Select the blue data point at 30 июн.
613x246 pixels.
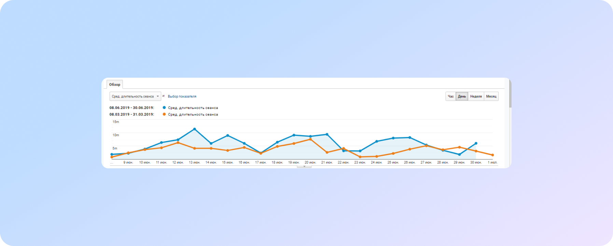click(476, 143)
